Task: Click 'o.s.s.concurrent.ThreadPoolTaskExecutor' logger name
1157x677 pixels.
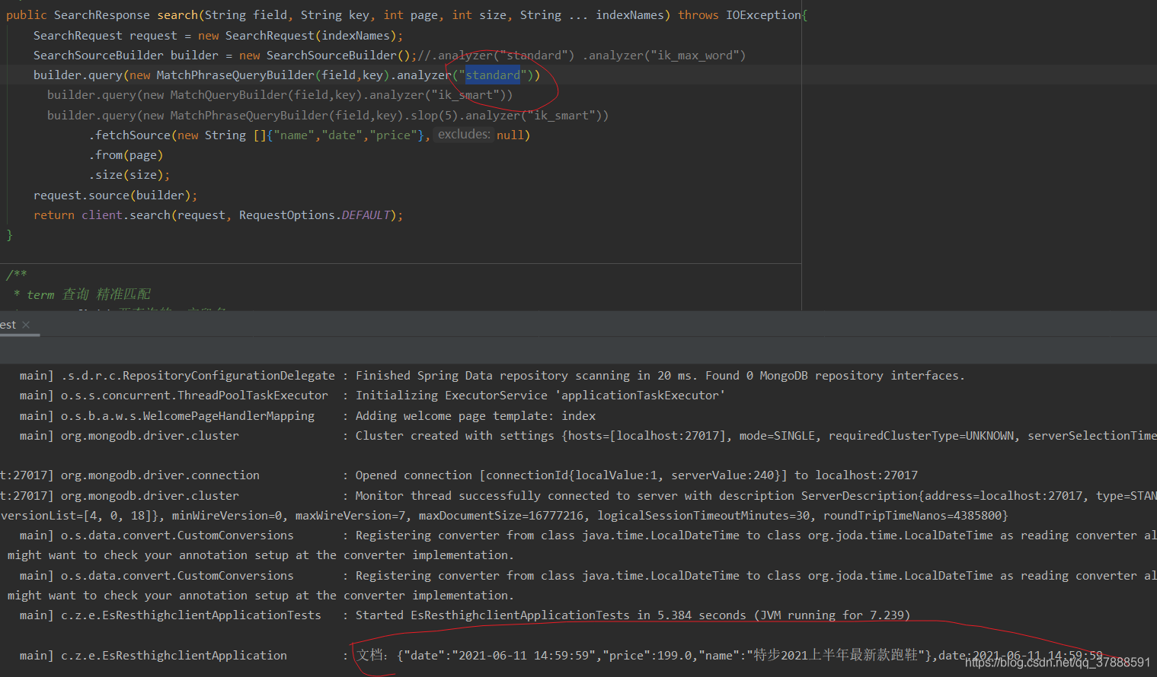Action: pyautogui.click(x=194, y=396)
